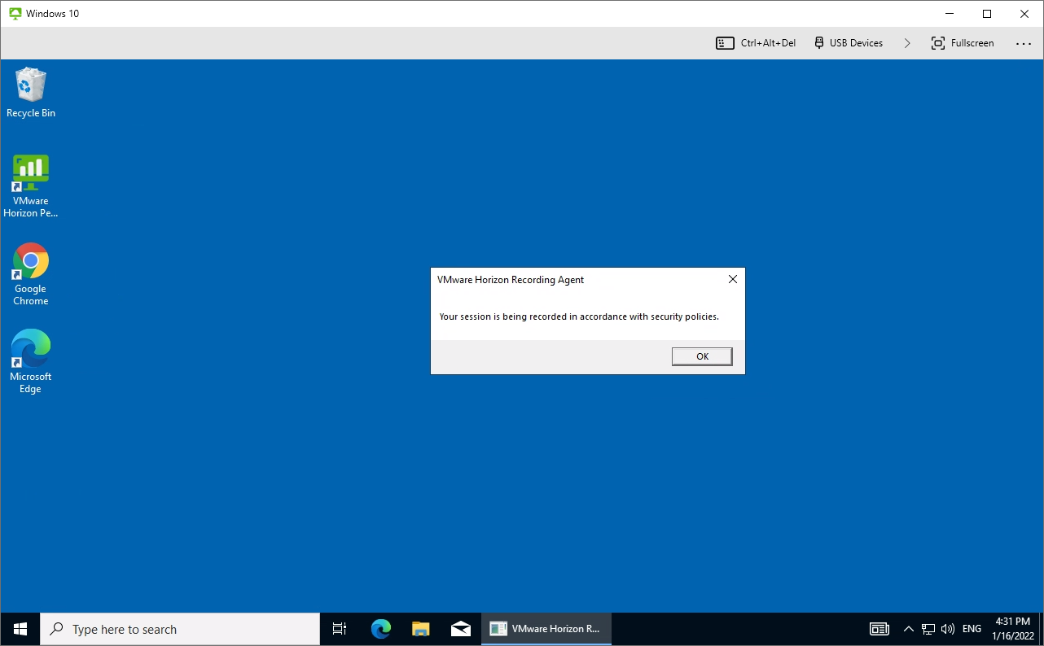Expand the toolbar chevron arrow
Viewport: 1044px width, 646px height.
(906, 43)
